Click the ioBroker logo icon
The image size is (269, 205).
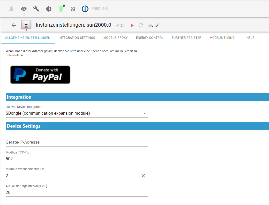click(85, 9)
